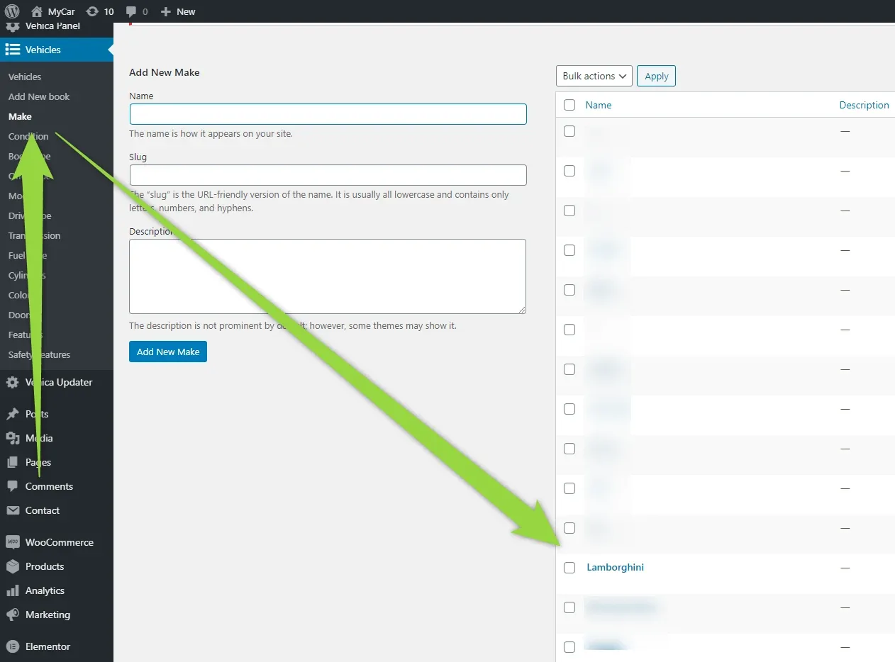Click the Comments speech bubble sidebar icon
Image resolution: width=895 pixels, height=662 pixels.
[12, 486]
